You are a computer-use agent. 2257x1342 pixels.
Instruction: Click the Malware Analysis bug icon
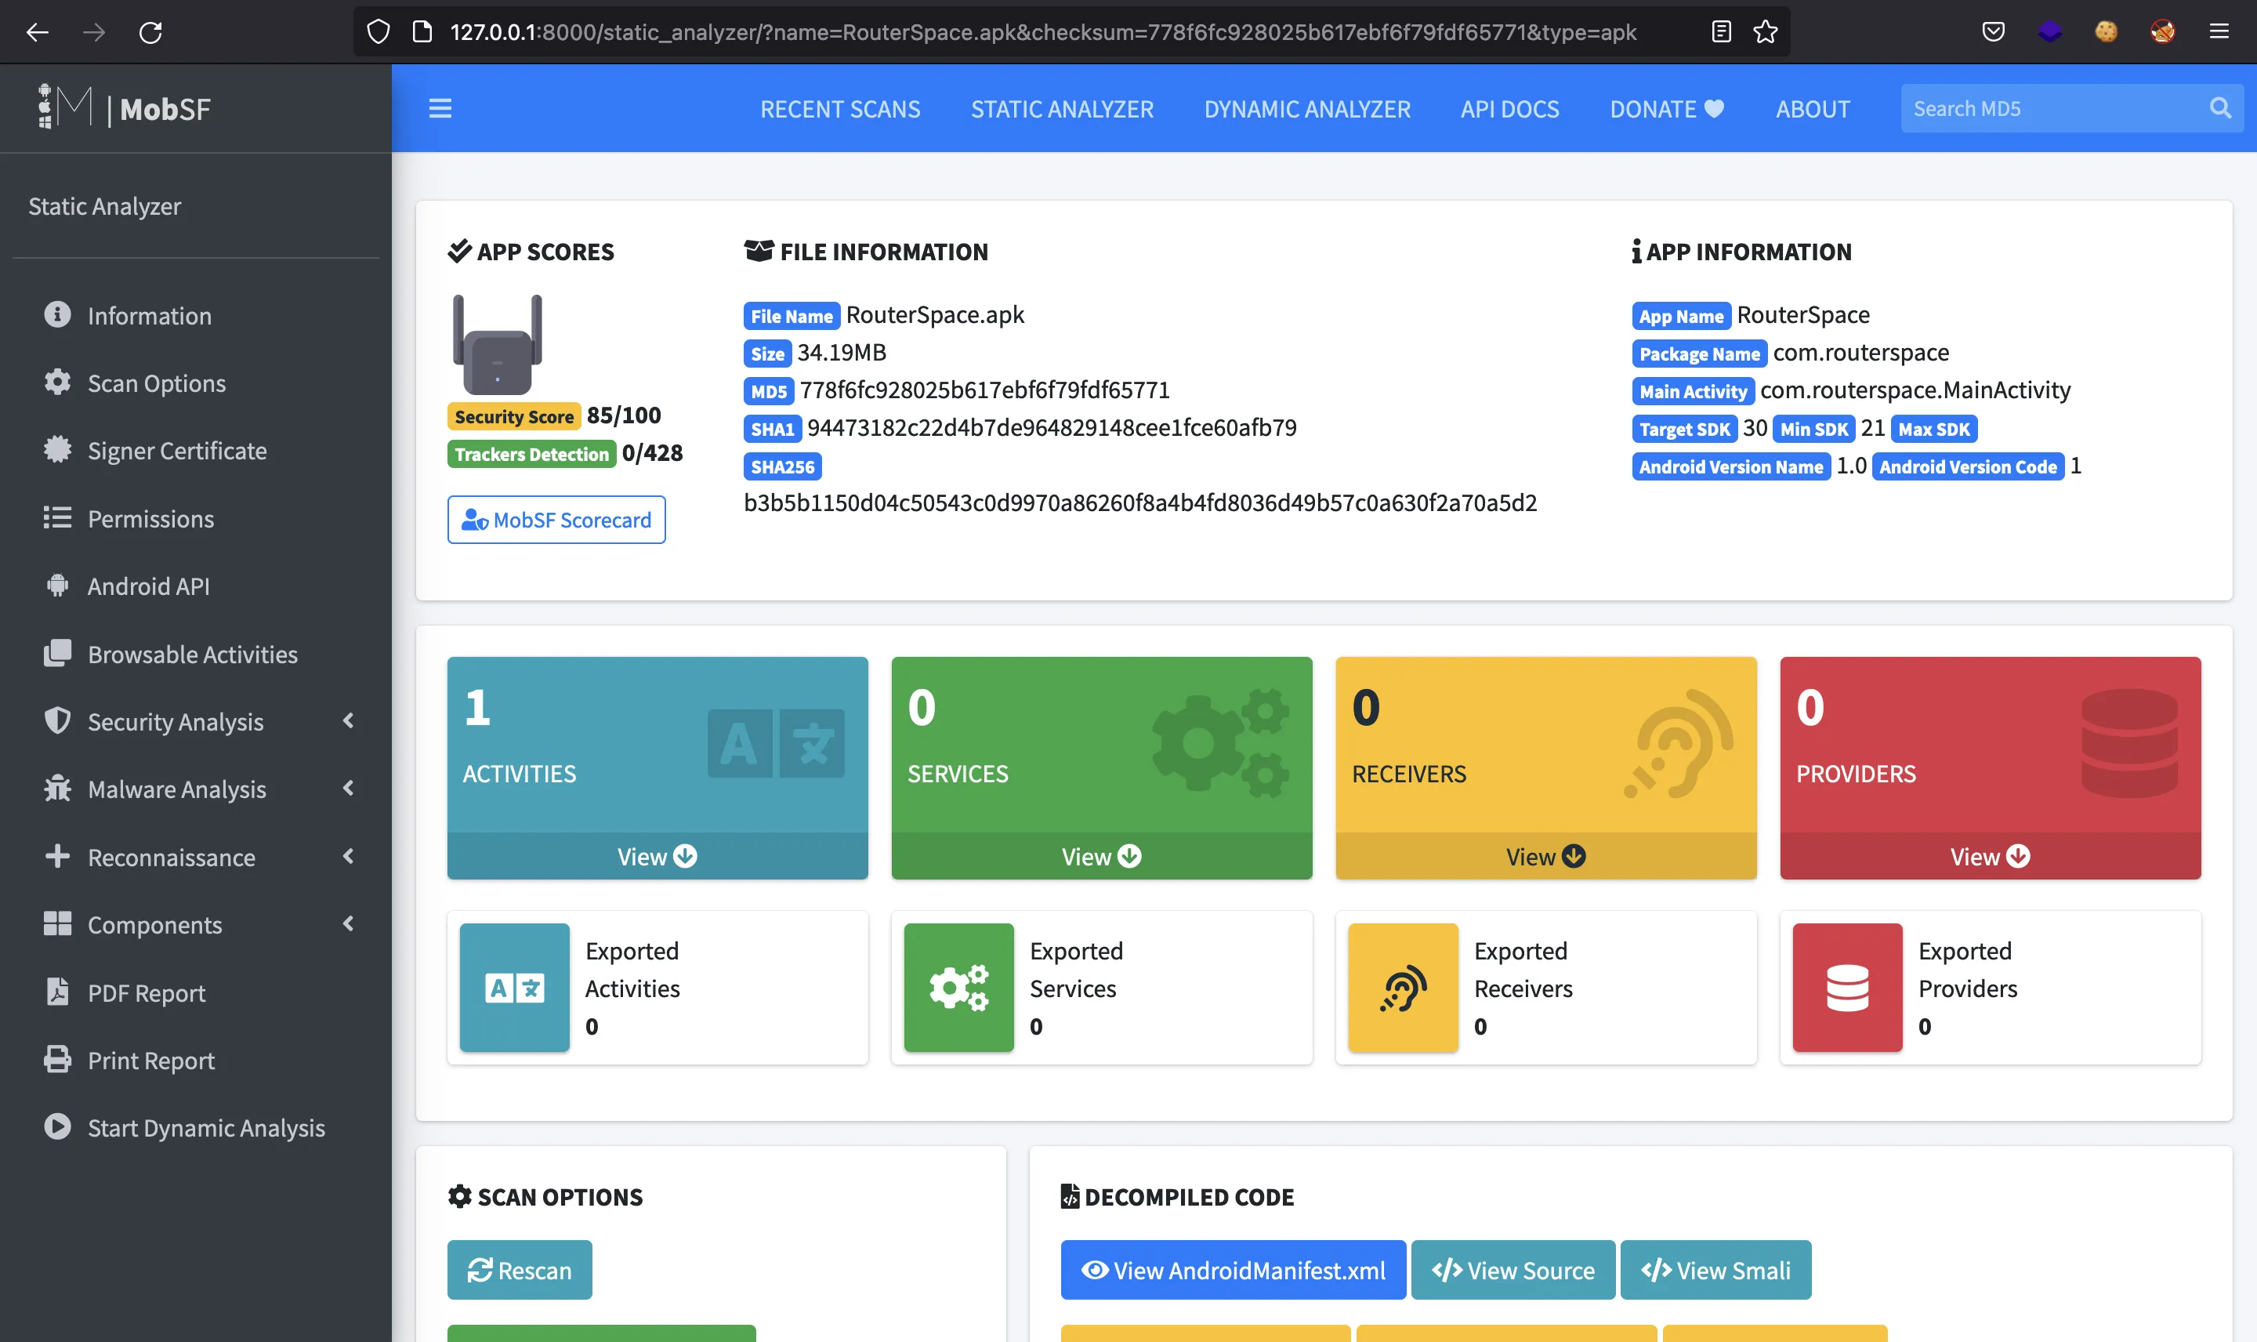coord(57,788)
